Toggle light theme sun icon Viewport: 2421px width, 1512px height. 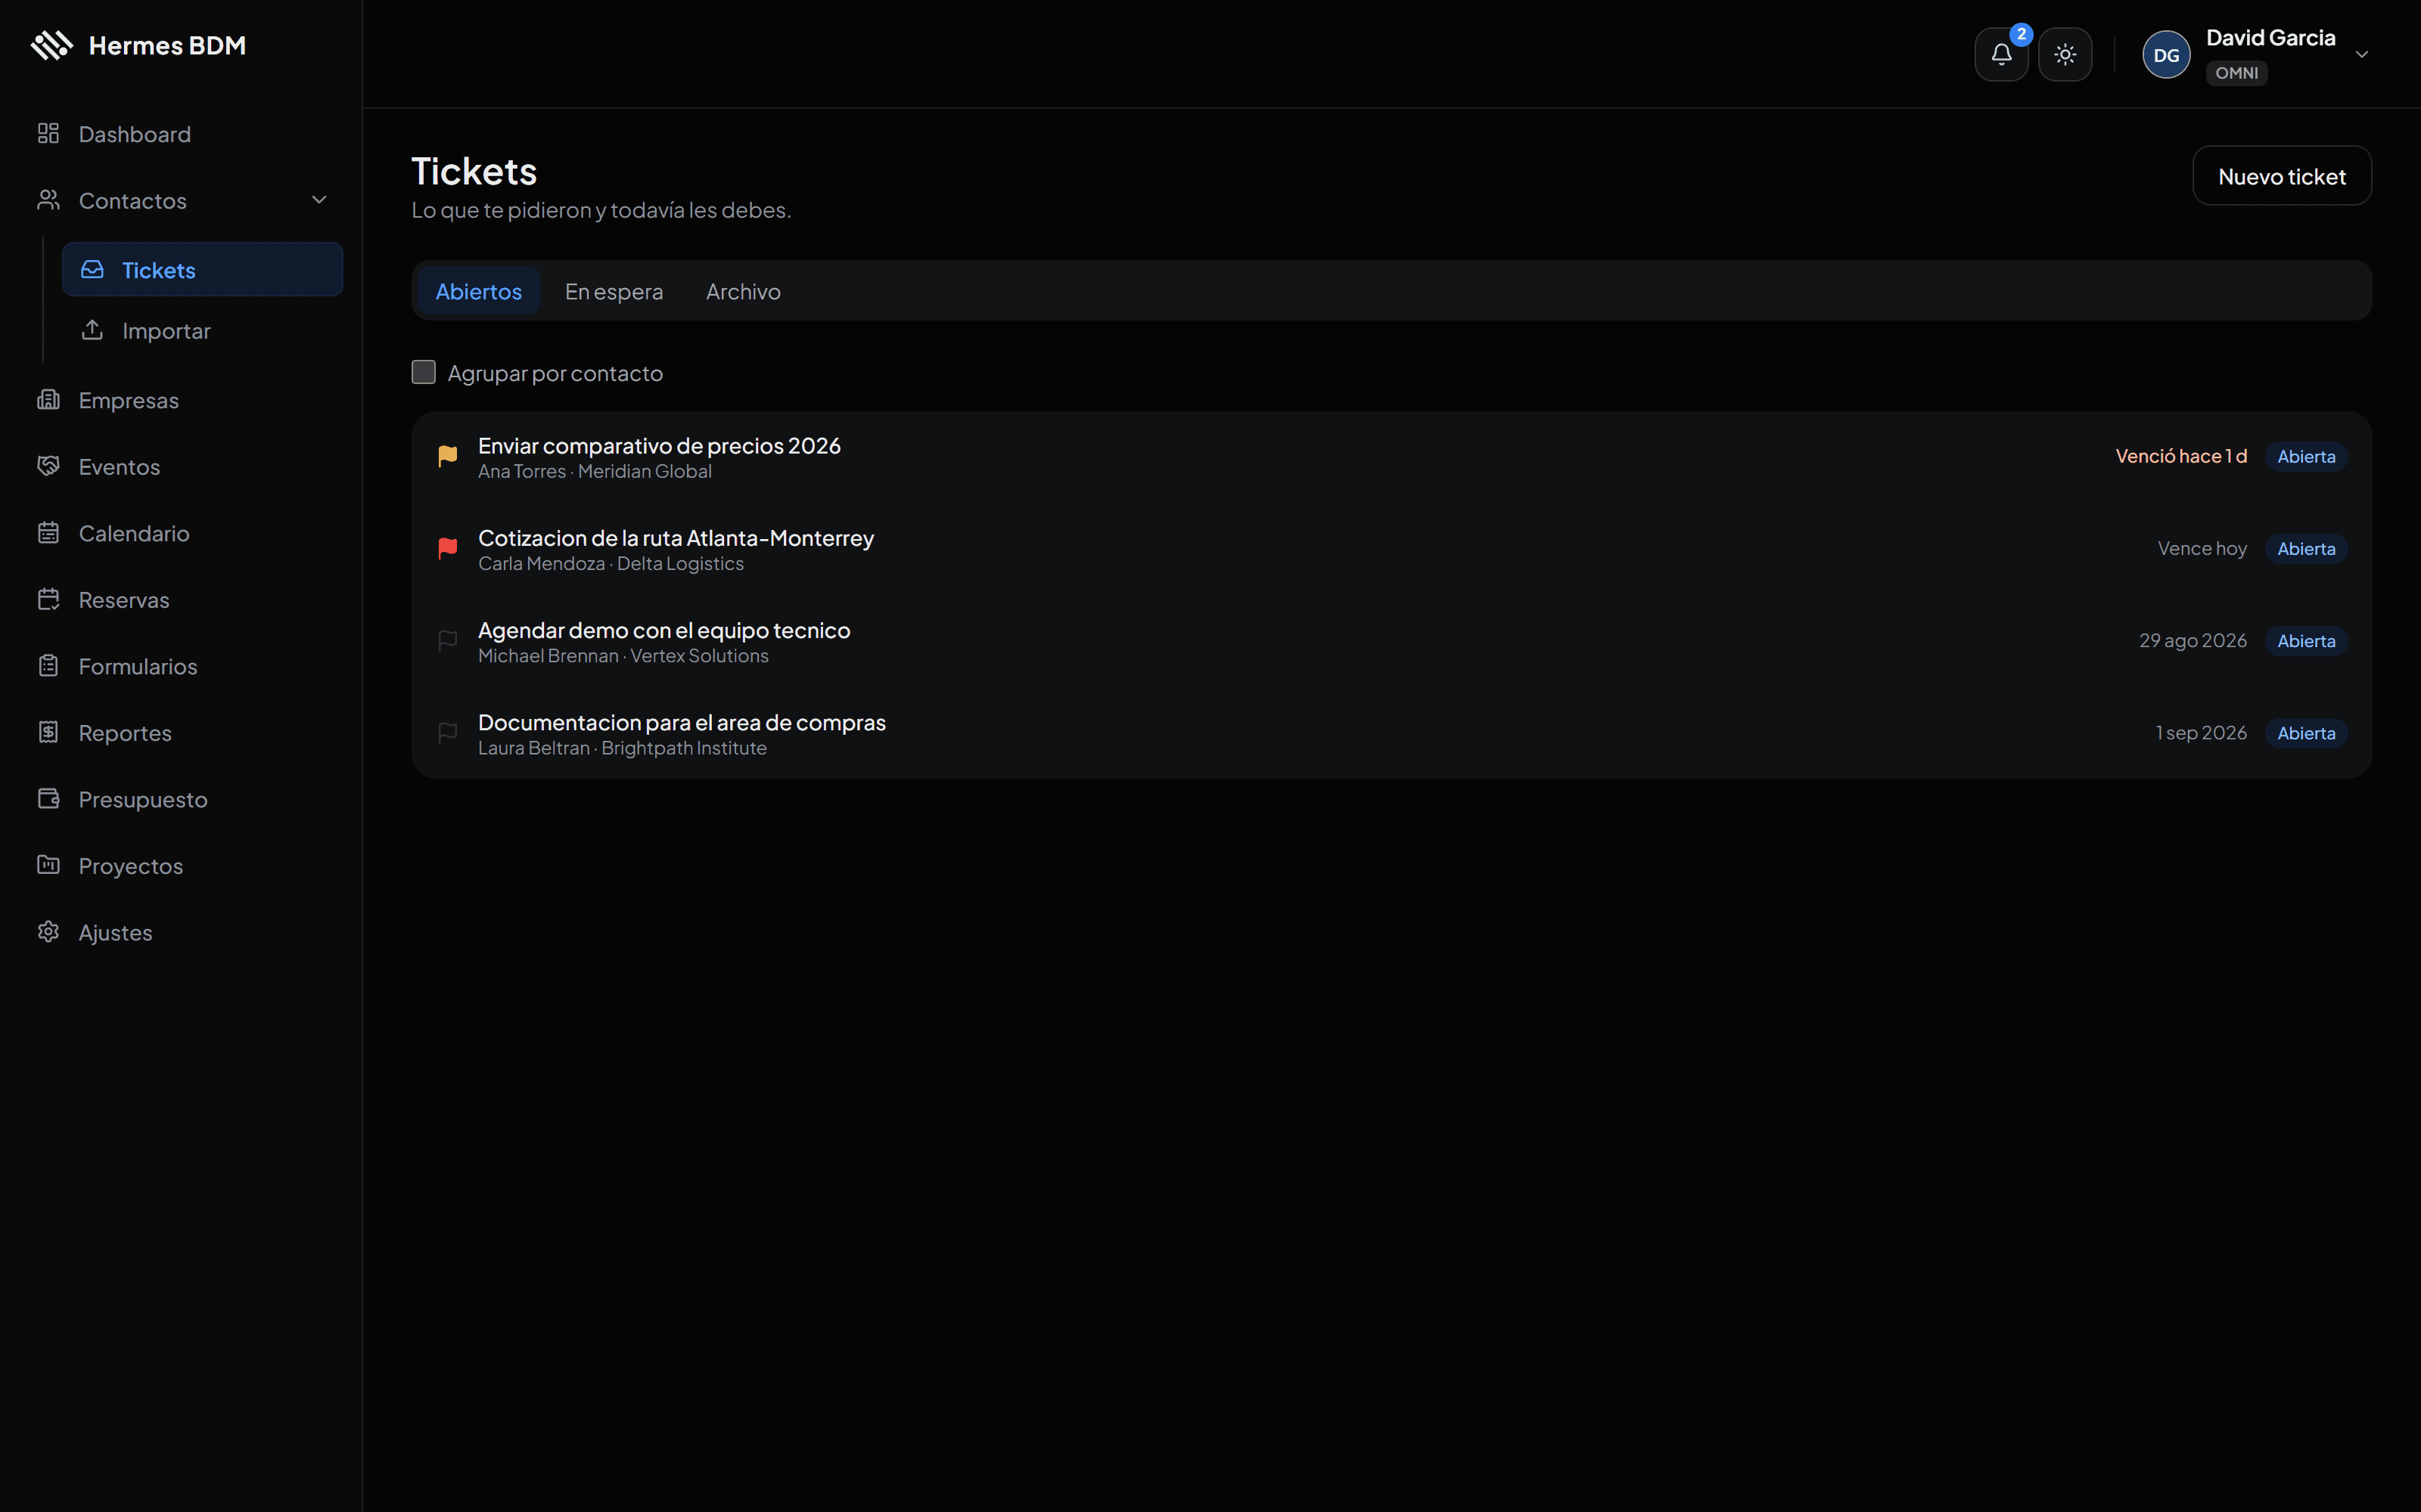pos(2065,54)
